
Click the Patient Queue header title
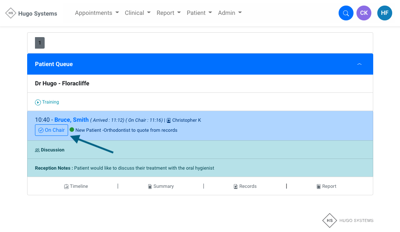click(x=54, y=64)
